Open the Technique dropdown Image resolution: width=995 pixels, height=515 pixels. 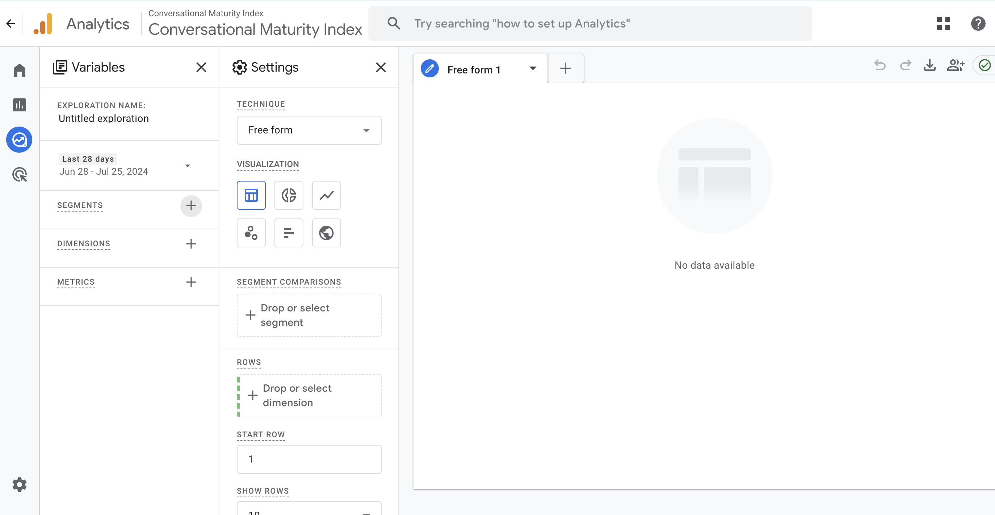click(309, 131)
